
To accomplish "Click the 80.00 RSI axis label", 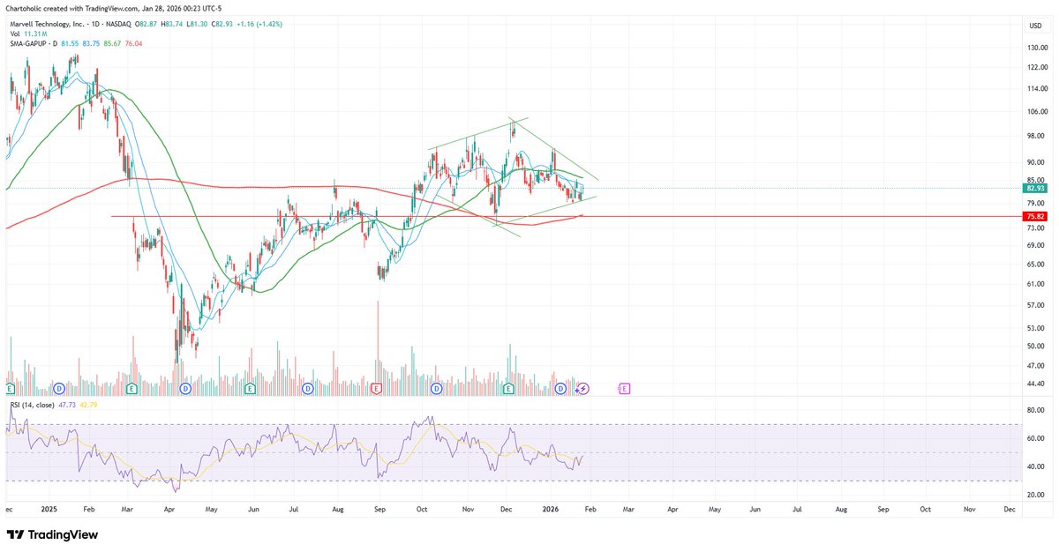I will click(x=1035, y=410).
